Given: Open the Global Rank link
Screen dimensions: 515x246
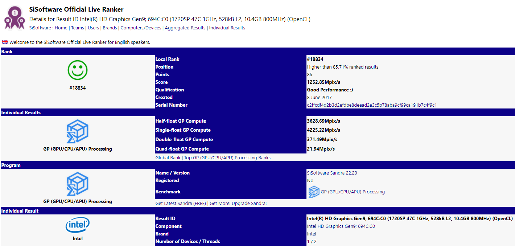Looking at the screenshot, I should tap(168, 158).
